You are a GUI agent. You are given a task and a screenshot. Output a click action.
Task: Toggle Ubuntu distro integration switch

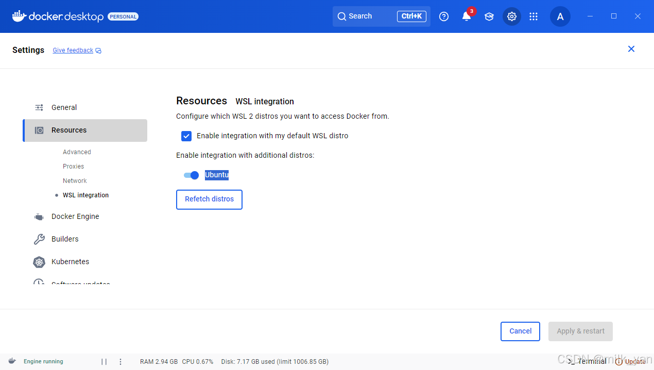[x=191, y=175]
